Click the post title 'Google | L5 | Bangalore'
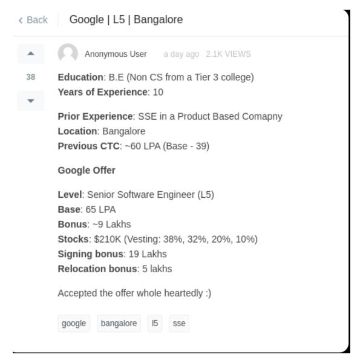Screen dimensions: 363x363 (x=126, y=20)
